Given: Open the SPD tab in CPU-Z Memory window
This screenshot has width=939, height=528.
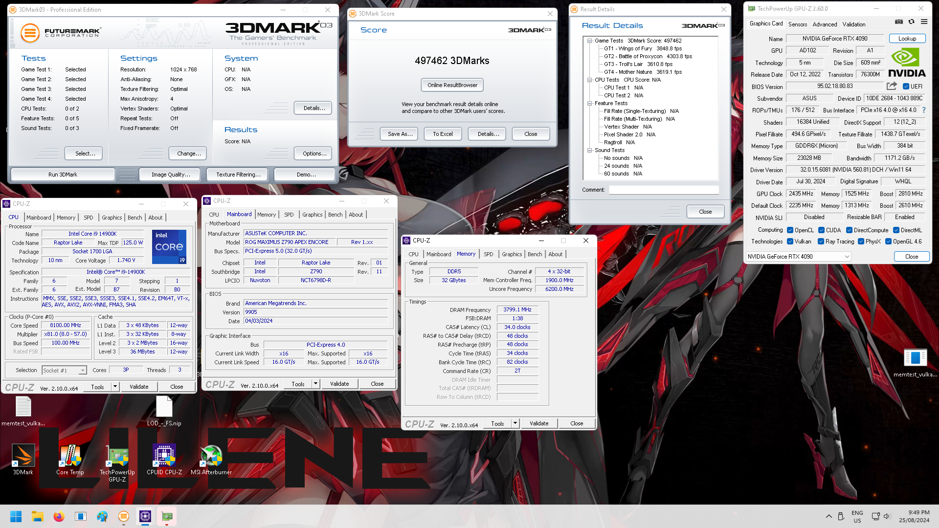Looking at the screenshot, I should point(489,254).
